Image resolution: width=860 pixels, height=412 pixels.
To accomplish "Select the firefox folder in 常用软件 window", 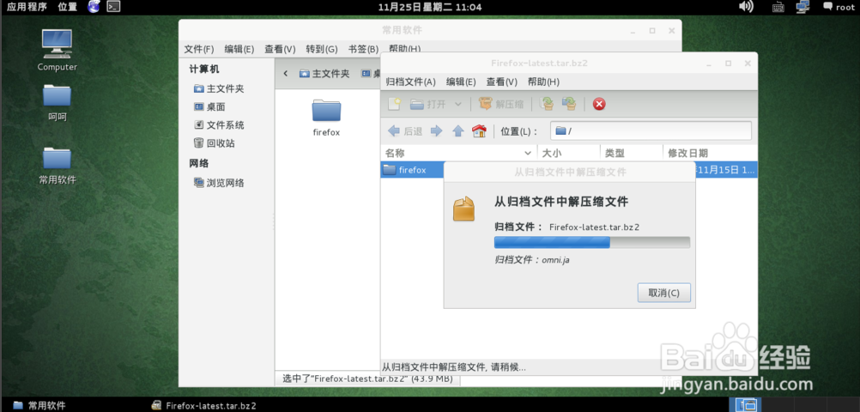I will [x=326, y=118].
